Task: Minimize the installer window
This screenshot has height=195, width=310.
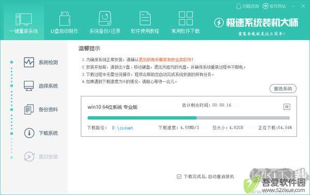Action: click(293, 6)
